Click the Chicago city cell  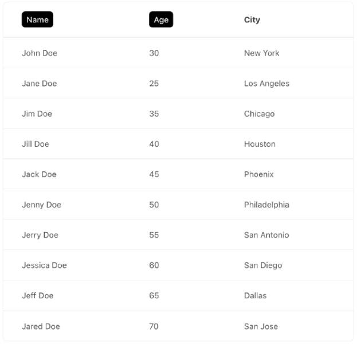259,114
